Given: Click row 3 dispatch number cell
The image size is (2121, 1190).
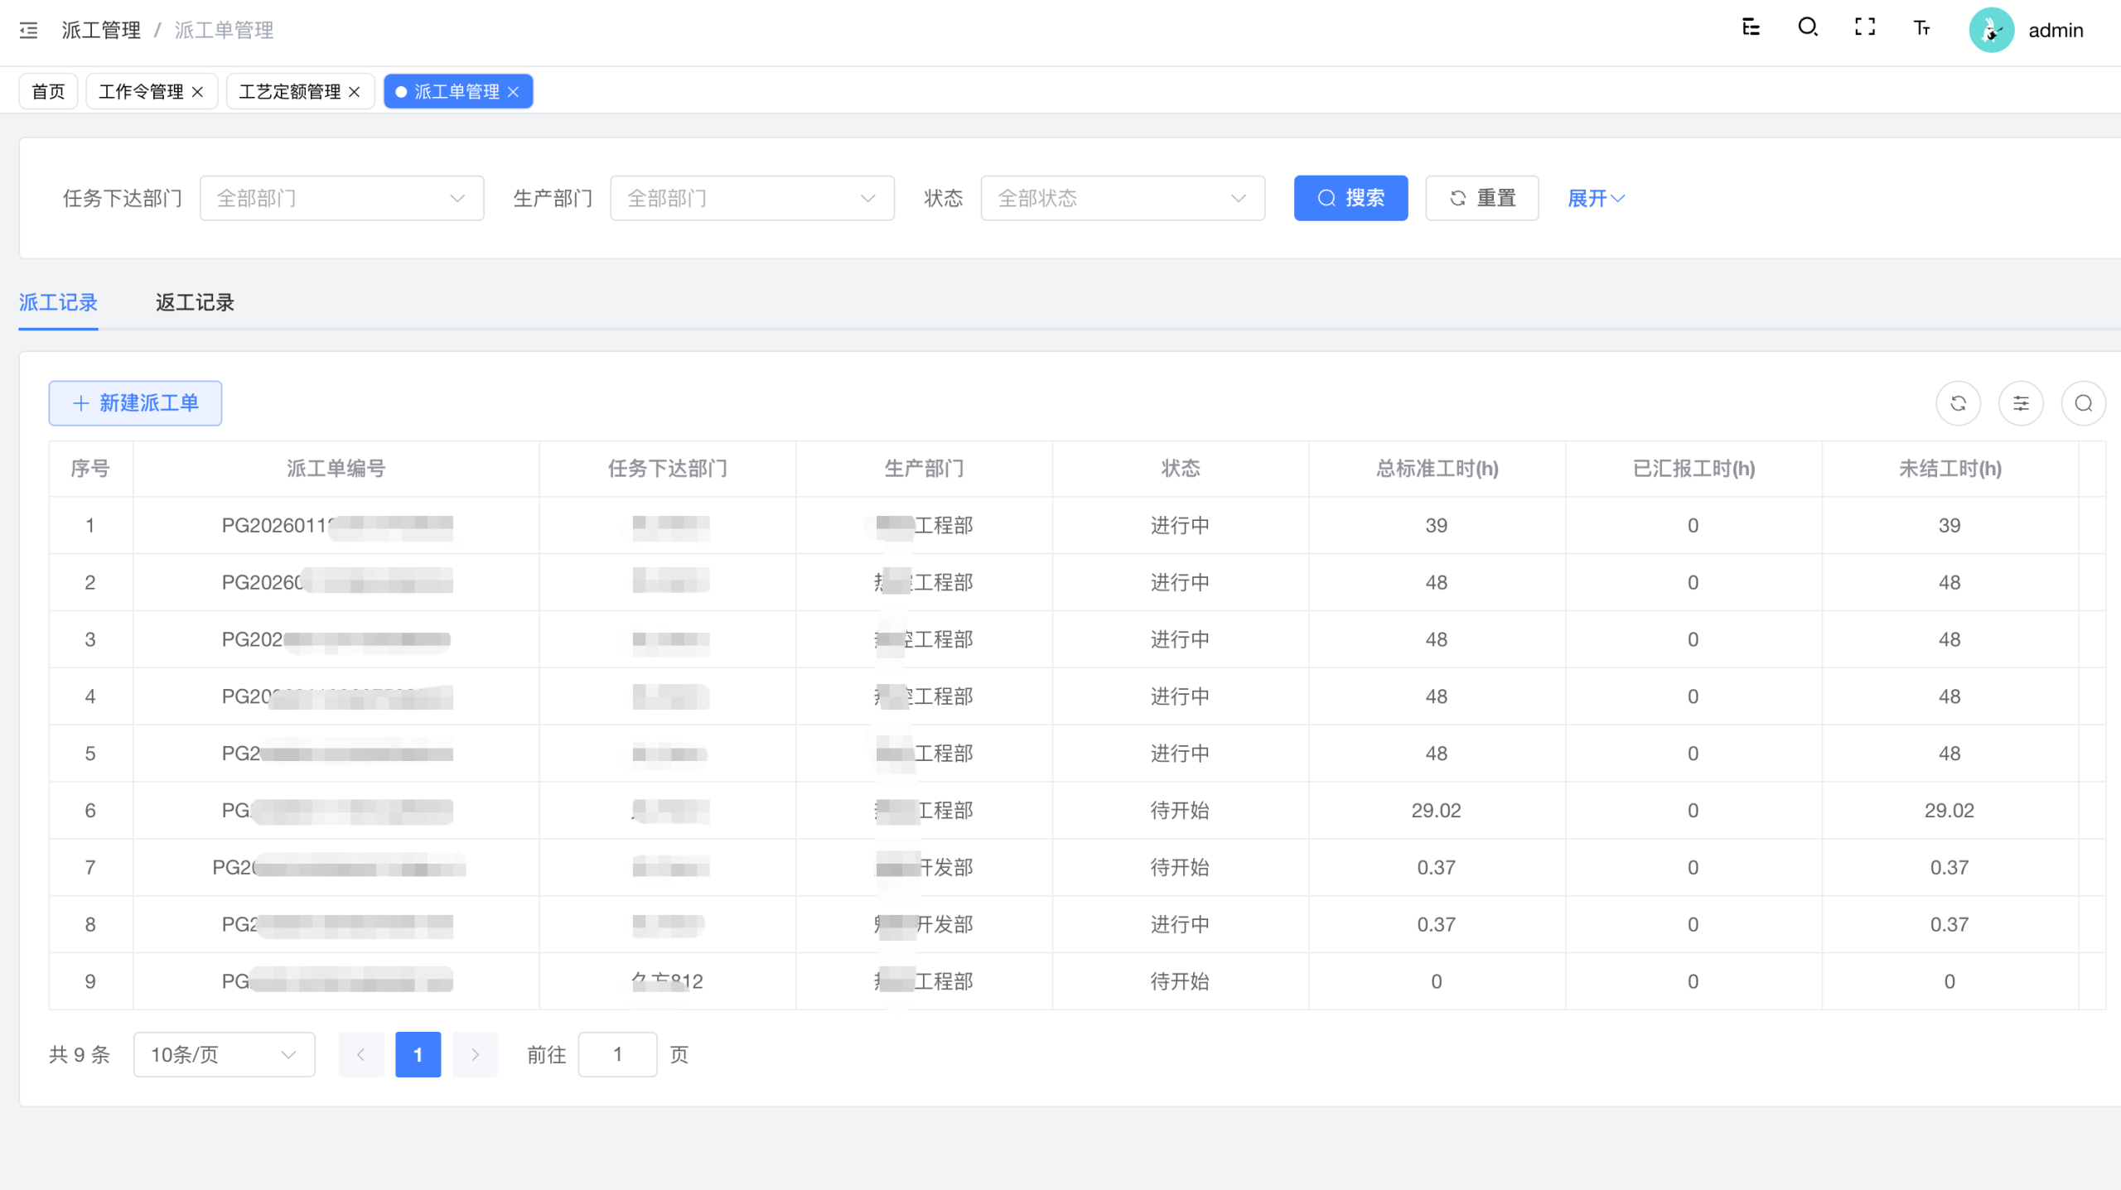Looking at the screenshot, I should pos(336,640).
